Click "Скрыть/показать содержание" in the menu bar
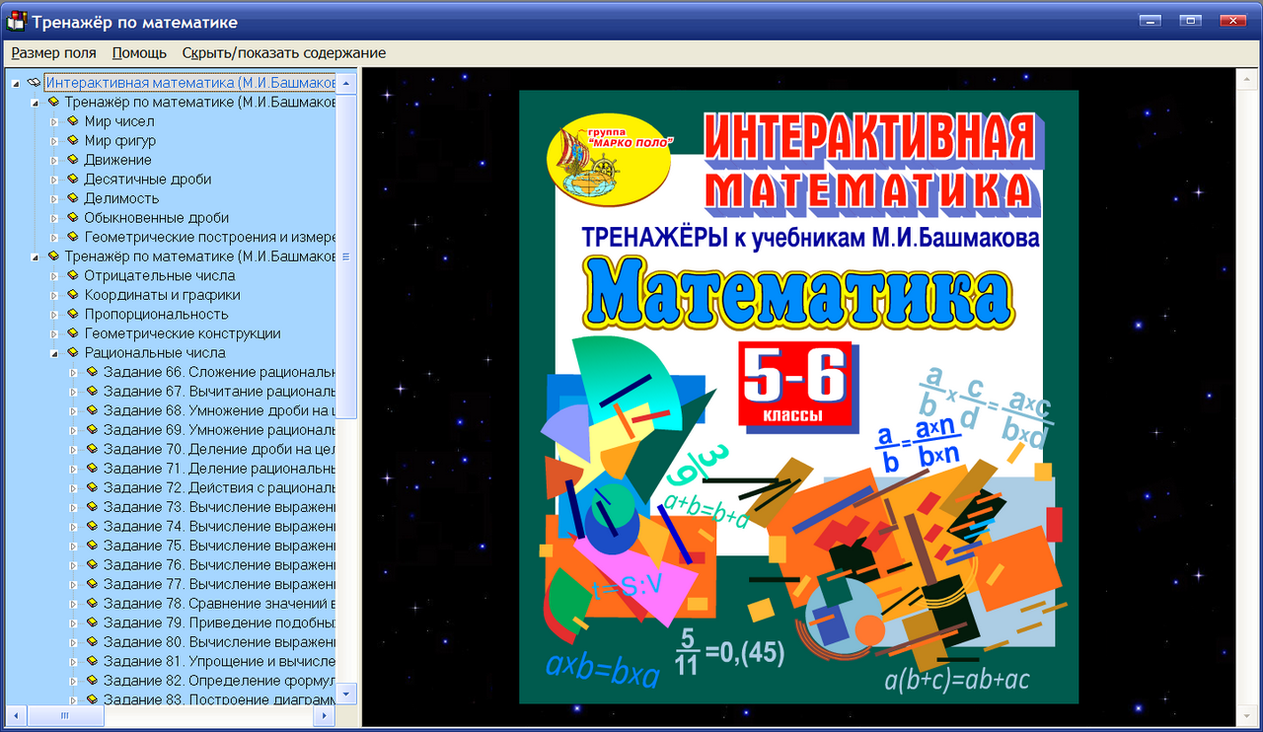1263x732 pixels. [284, 52]
